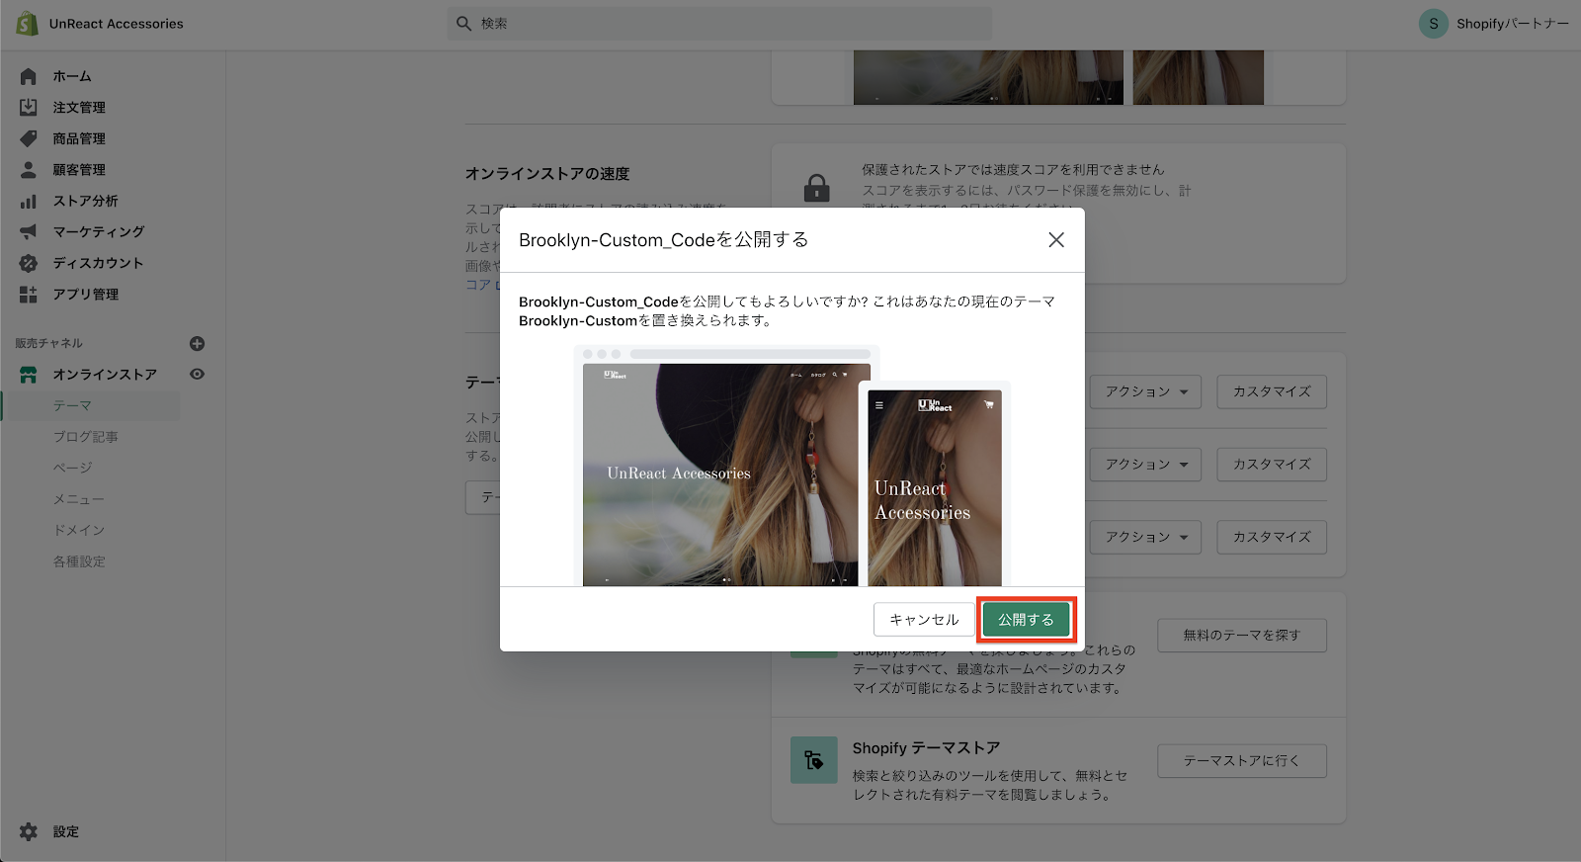Expand the second アクション dropdown
1581x862 pixels.
pos(1145,465)
